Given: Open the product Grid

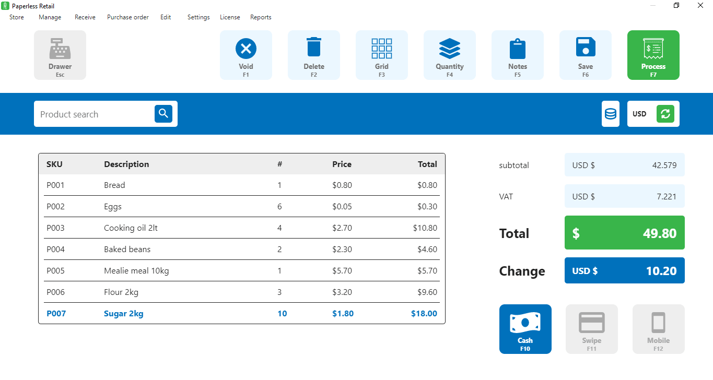Looking at the screenshot, I should [382, 55].
